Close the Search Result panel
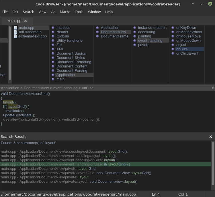Screen dimensions: 215x197 click(211, 137)
